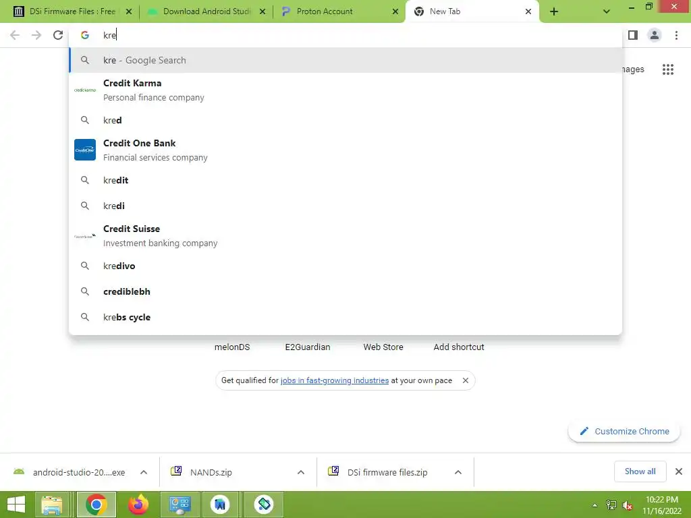This screenshot has width=691, height=518.
Task: Select the New Tab tab
Action: 472,12
